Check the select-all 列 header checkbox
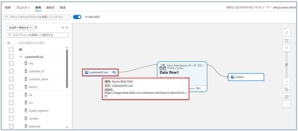Screen dimensions: 298x131 11,50
